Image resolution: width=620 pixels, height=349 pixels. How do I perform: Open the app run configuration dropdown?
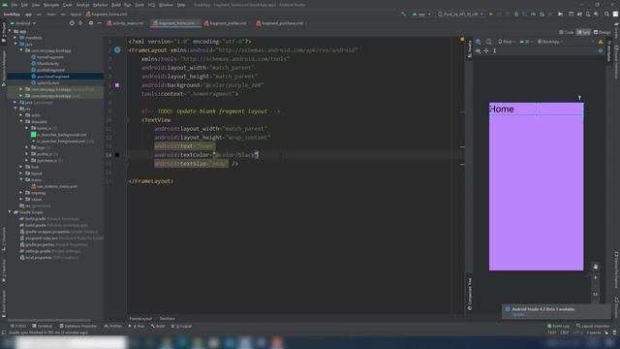[x=421, y=14]
